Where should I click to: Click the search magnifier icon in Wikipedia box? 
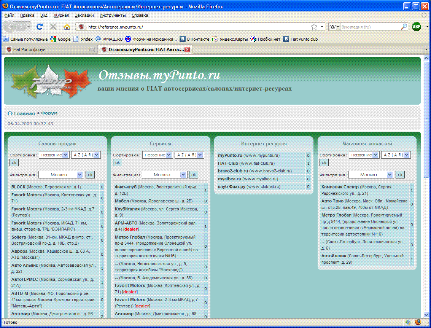point(404,27)
